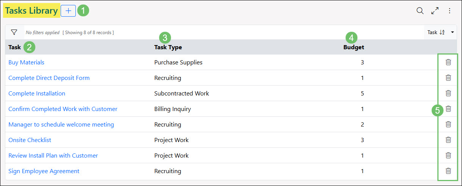The width and height of the screenshot is (462, 186).
Task: Delete the Complete Direct Deposit Form task
Action: point(448,78)
